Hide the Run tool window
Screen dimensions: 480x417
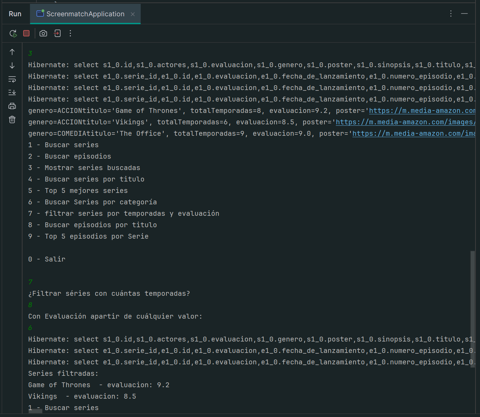[464, 14]
